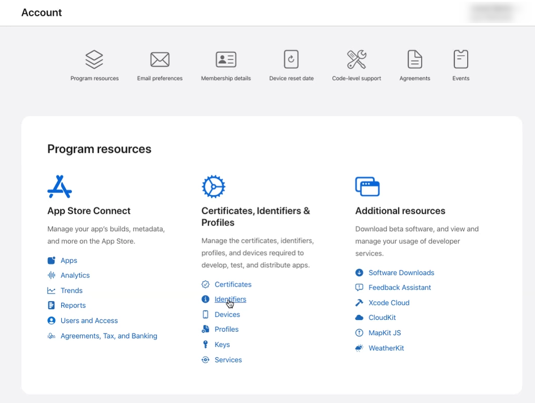
Task: Click the Trends chart icon
Action: [51, 291]
